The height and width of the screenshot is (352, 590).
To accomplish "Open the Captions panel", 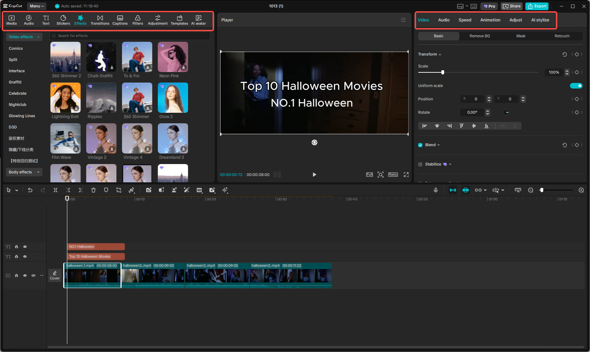I will [120, 20].
